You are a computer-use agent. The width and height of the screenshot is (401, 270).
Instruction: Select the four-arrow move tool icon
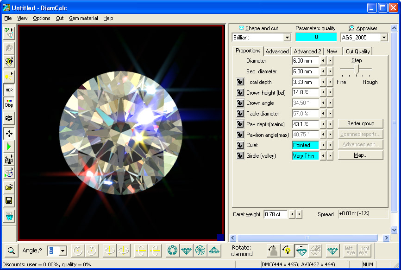tap(9, 134)
